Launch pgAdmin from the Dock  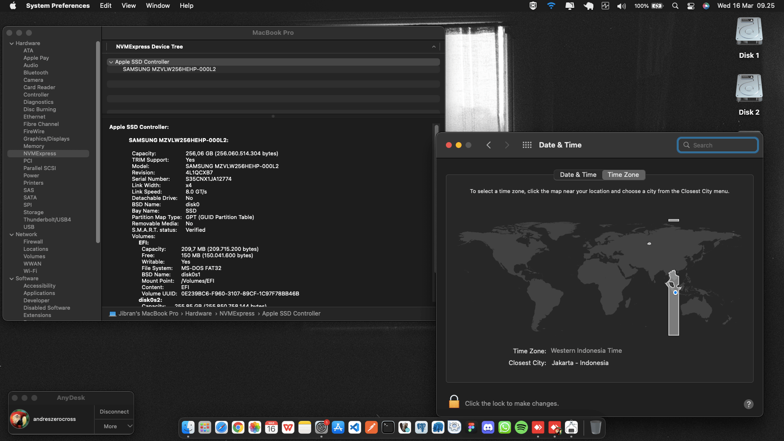click(x=421, y=427)
